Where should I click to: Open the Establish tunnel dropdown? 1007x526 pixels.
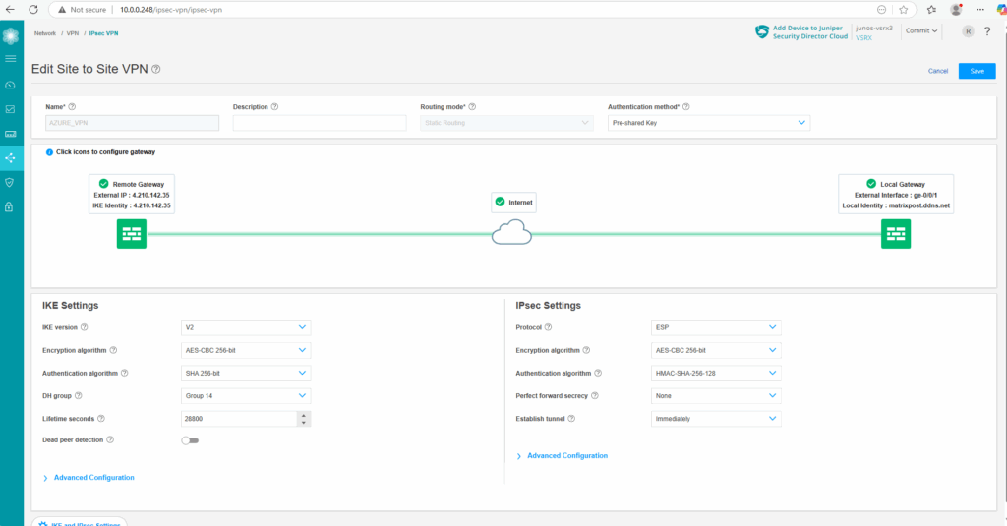pos(716,419)
